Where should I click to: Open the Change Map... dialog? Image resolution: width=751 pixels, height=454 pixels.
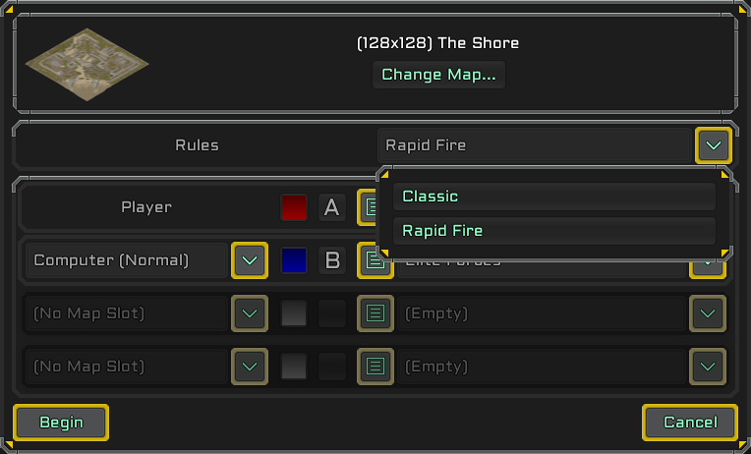(438, 75)
